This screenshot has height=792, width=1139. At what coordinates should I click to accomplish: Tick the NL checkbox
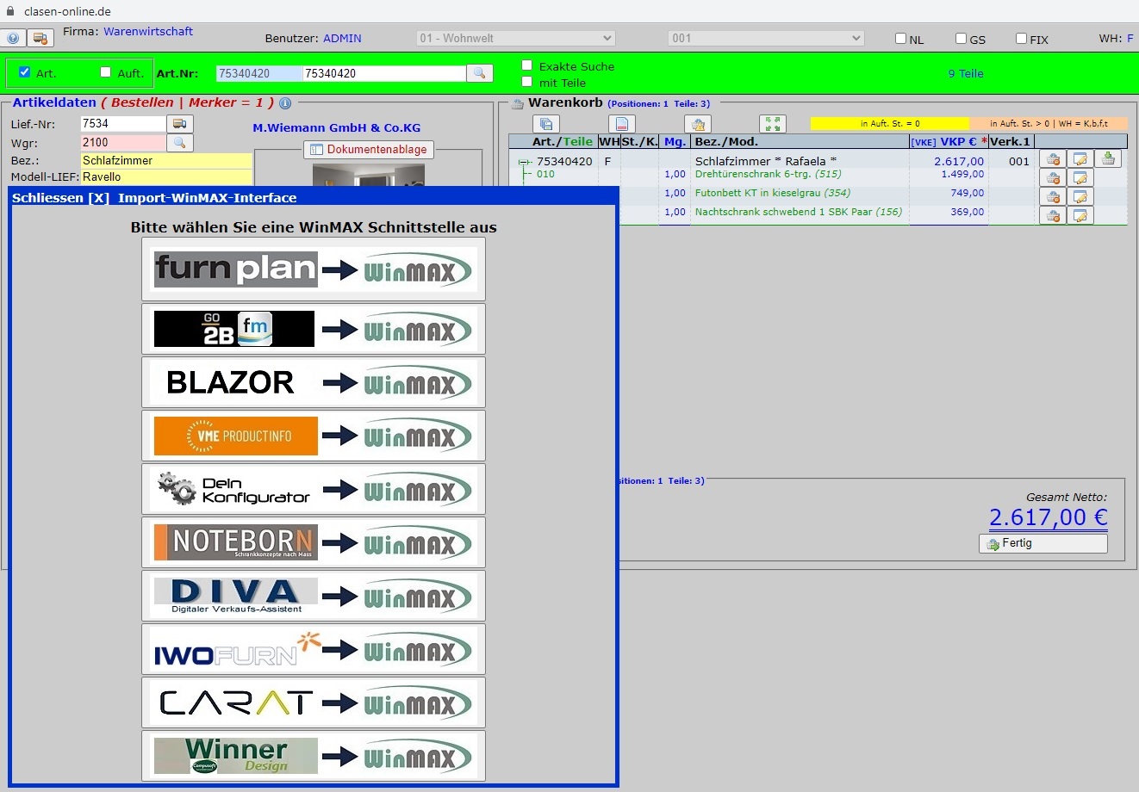900,39
